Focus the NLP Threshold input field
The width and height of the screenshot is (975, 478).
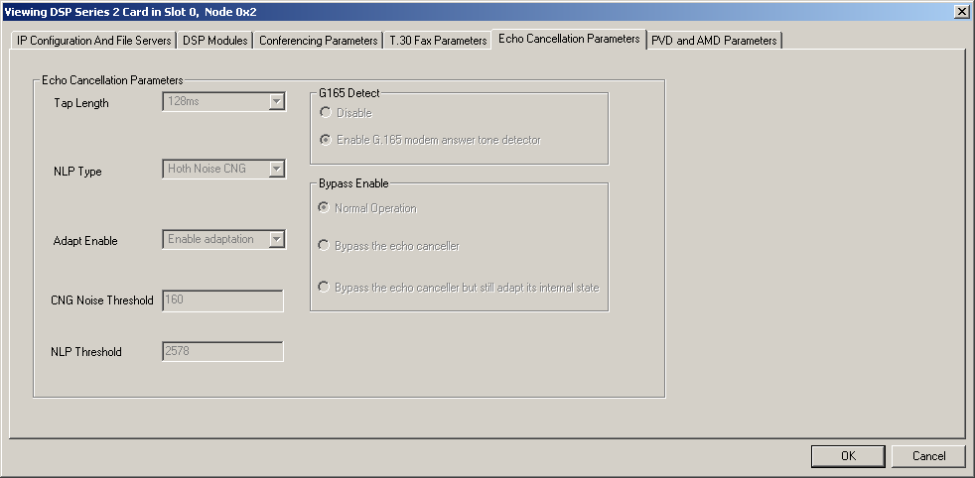pos(222,351)
